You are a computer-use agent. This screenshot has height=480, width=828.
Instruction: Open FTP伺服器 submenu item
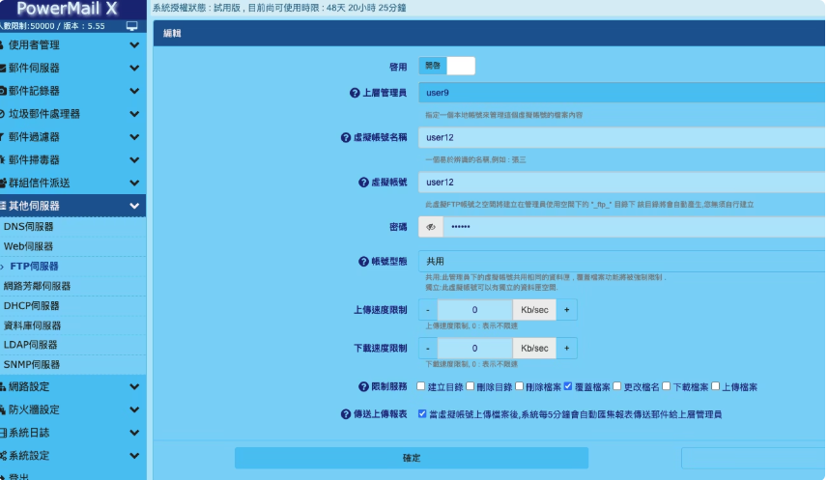72,267
